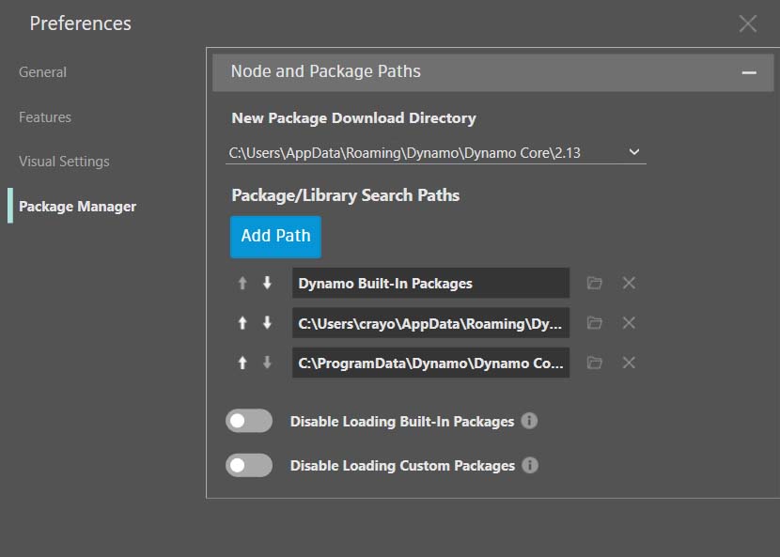This screenshot has width=780, height=557.
Task: Remove the C:\ProgramData path entry
Action: tap(629, 363)
